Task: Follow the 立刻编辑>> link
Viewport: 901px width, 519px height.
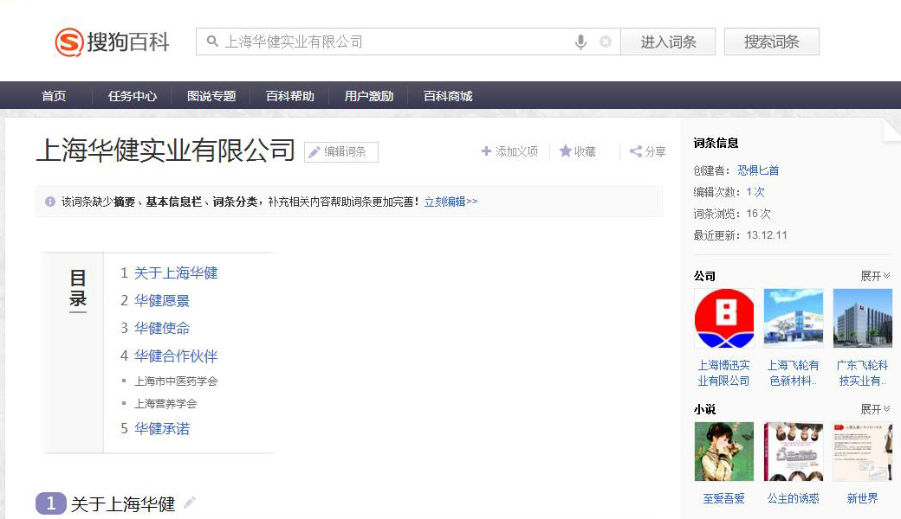Action: [x=451, y=202]
